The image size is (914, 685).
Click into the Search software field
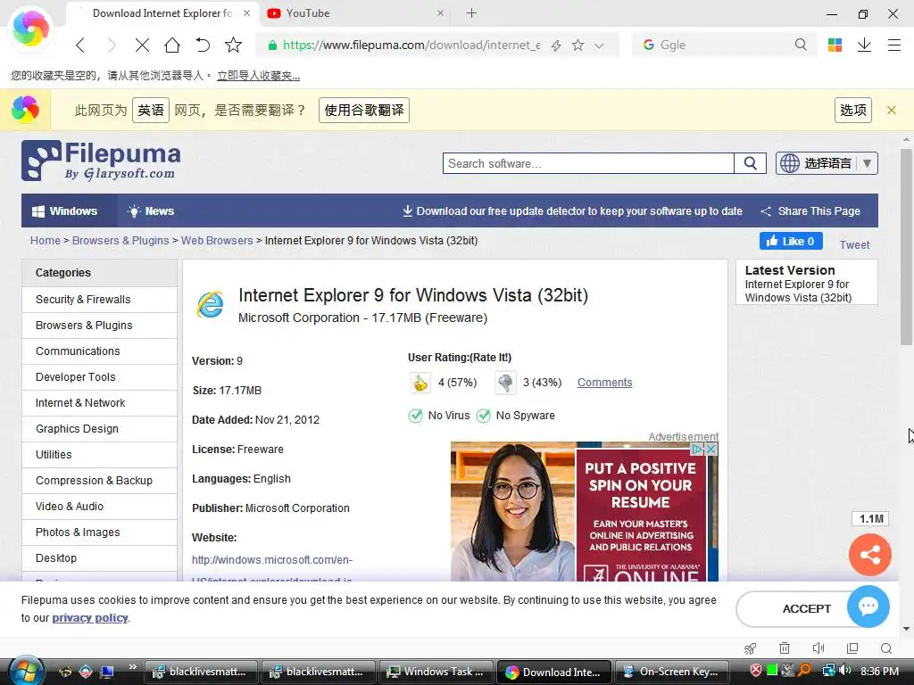[588, 164]
